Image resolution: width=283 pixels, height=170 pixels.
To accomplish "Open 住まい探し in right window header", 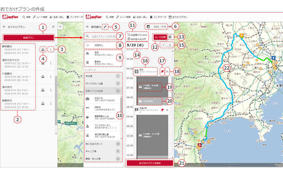I will (140, 17).
